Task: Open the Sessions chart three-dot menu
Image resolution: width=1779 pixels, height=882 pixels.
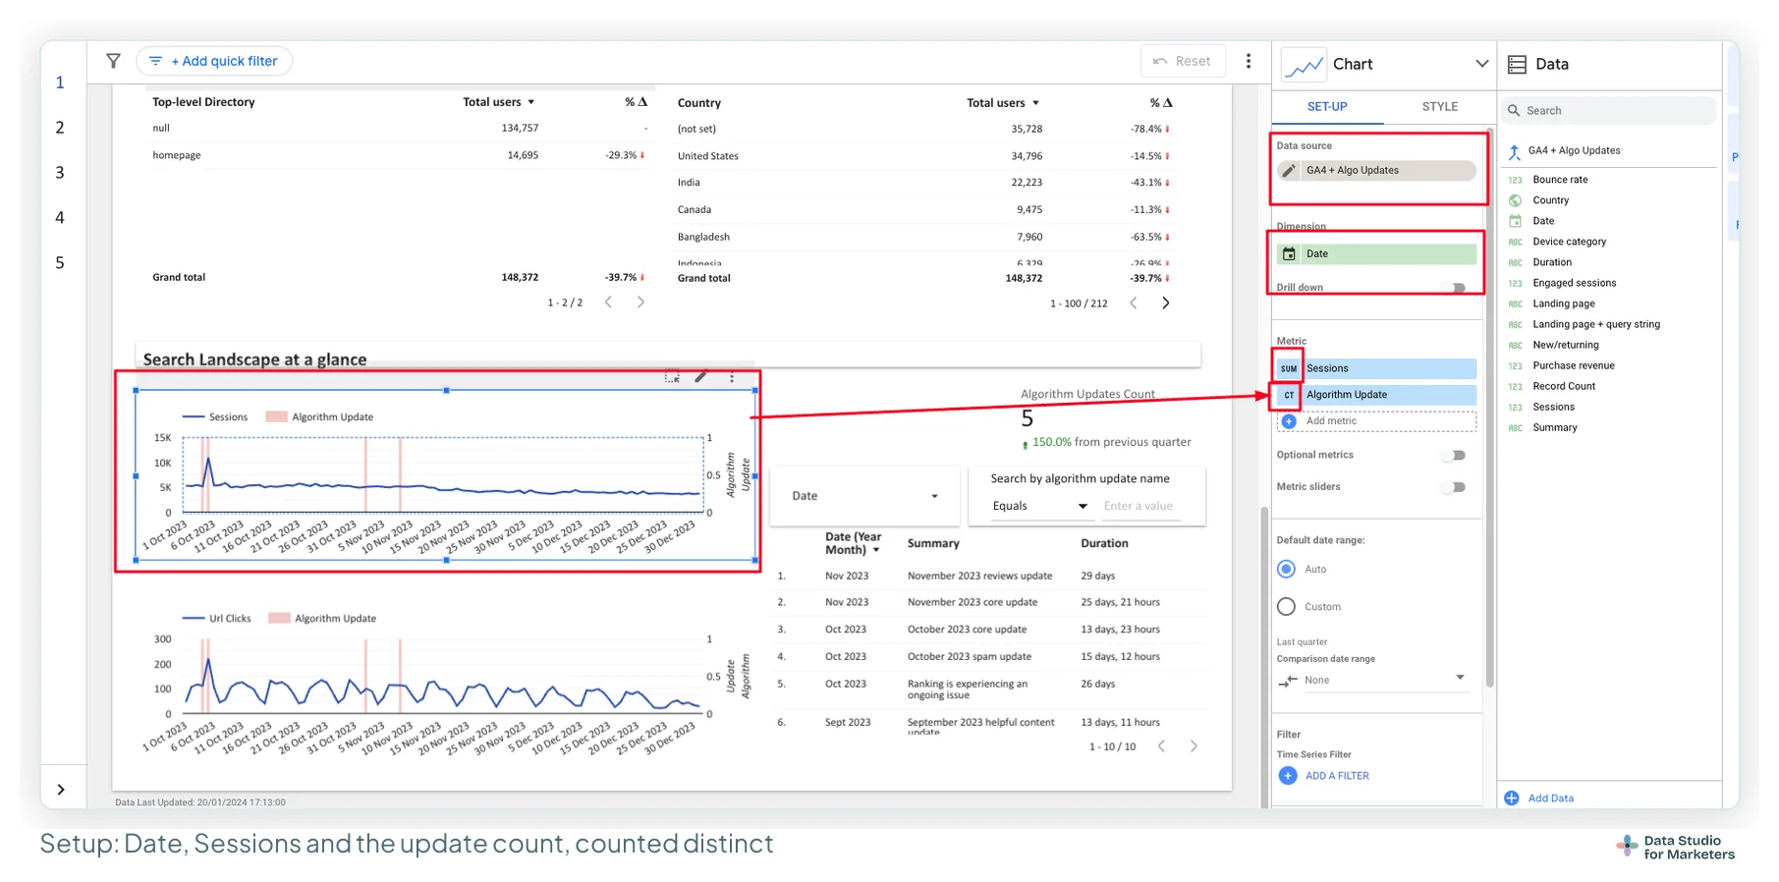Action: pyautogui.click(x=732, y=377)
